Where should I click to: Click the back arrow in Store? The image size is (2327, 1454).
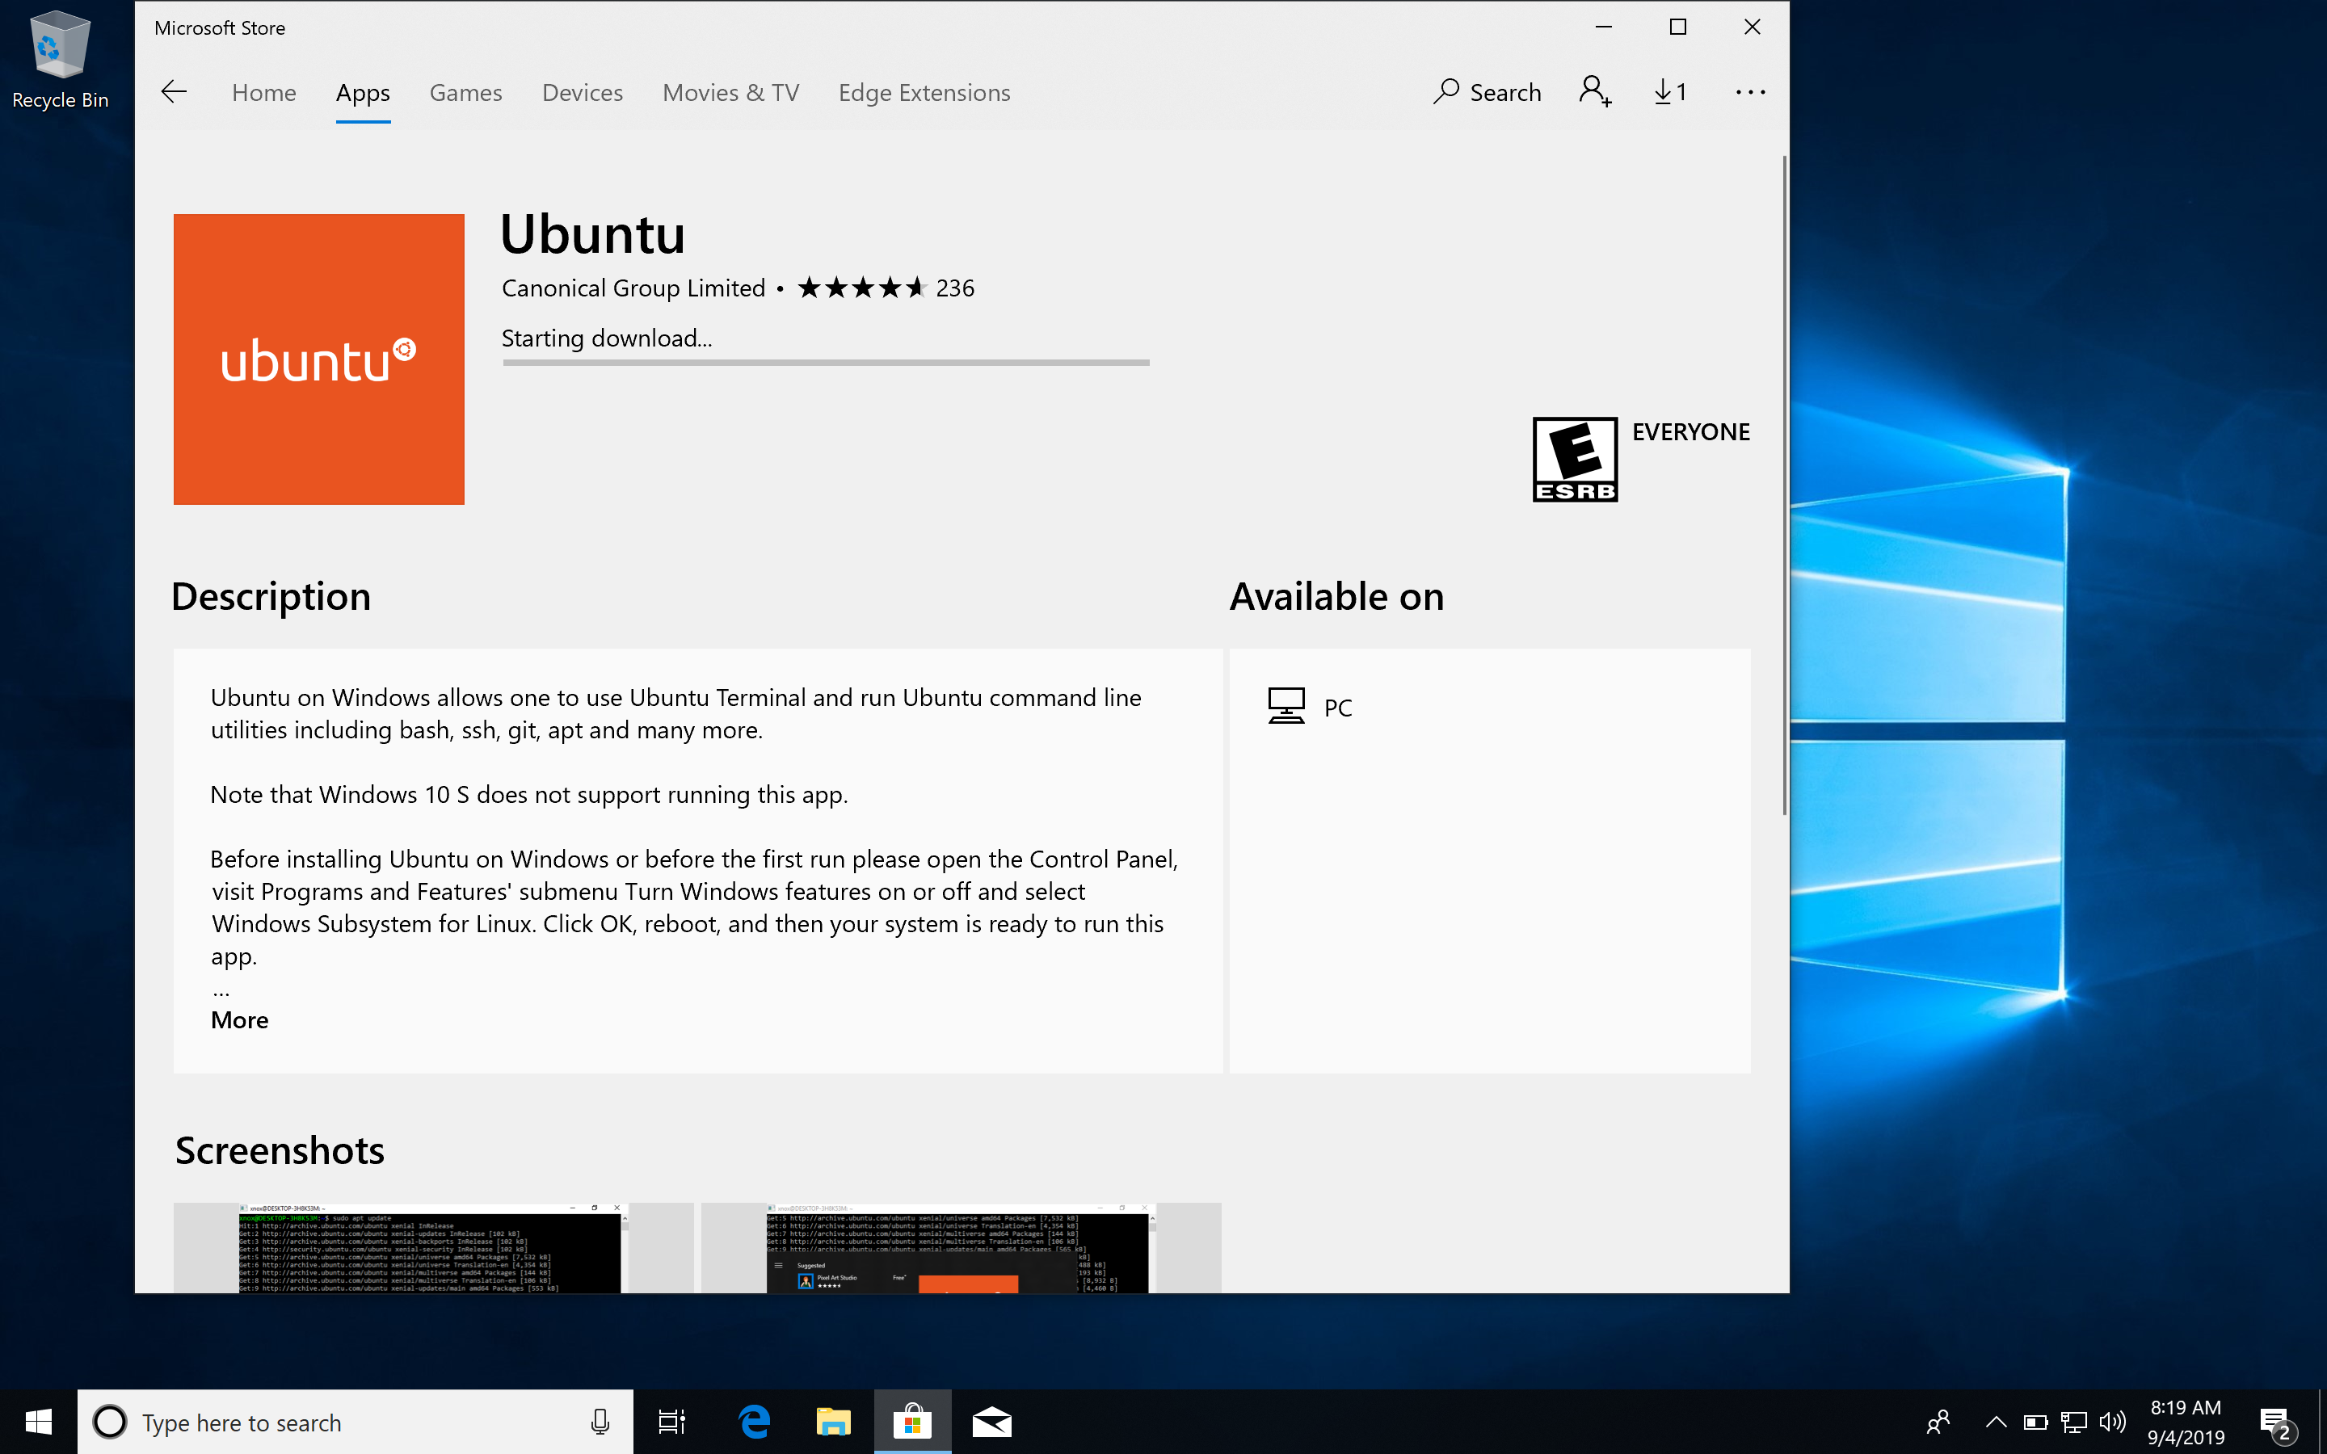point(174,92)
